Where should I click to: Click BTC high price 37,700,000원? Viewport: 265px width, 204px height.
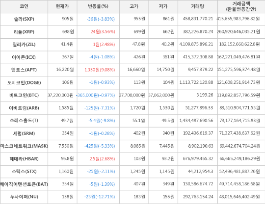(132, 95)
